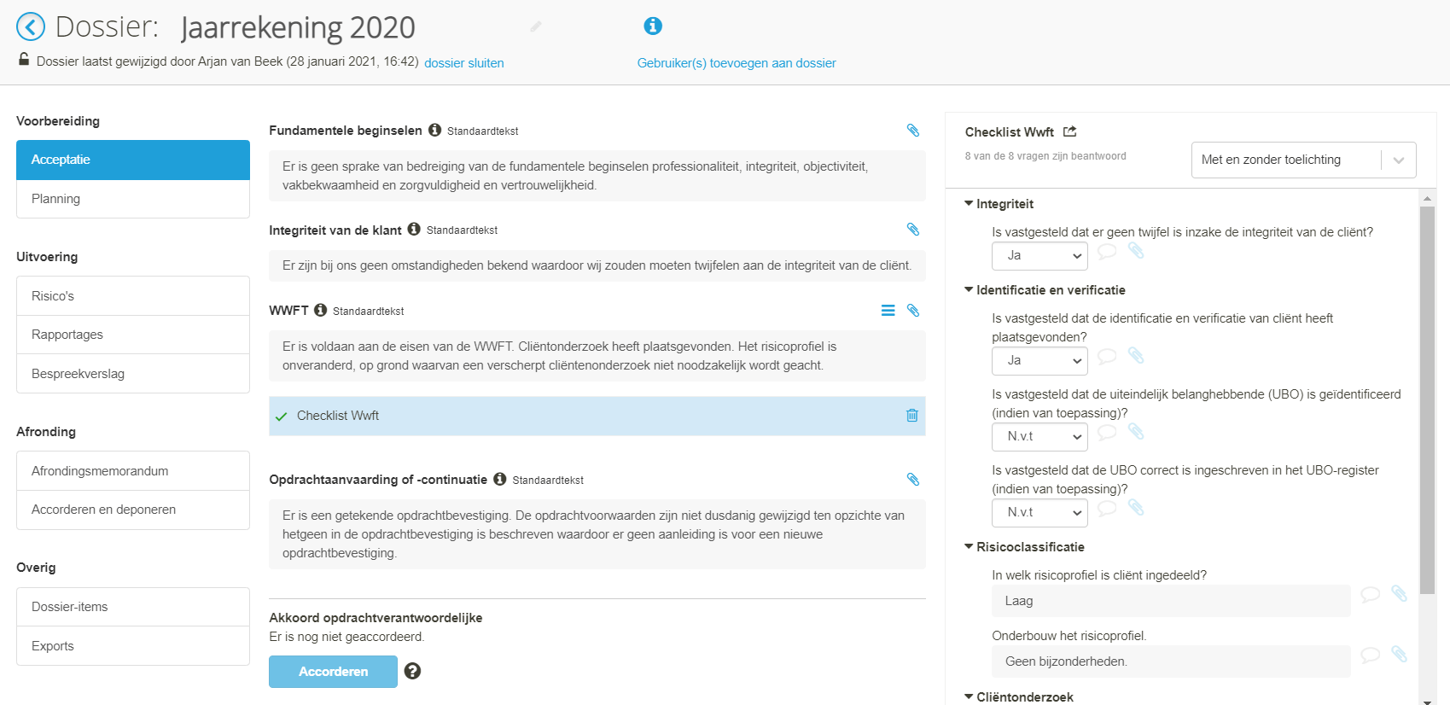This screenshot has height=705, width=1450.
Task: Click the checklist scrollbar up arrow
Action: point(1427,198)
